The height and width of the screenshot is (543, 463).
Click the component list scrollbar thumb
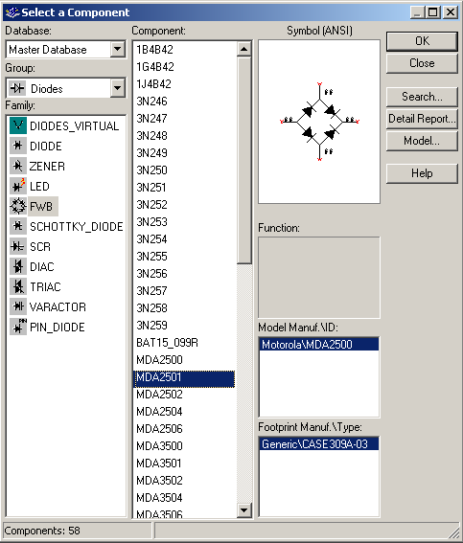(244, 160)
